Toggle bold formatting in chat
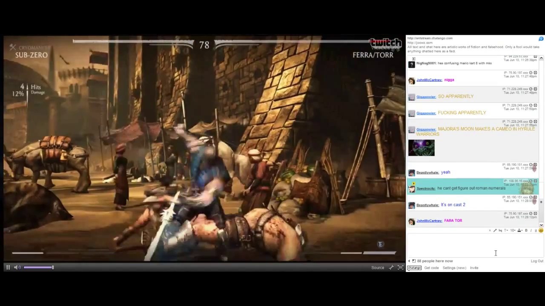This screenshot has height=306, width=545. point(526,230)
